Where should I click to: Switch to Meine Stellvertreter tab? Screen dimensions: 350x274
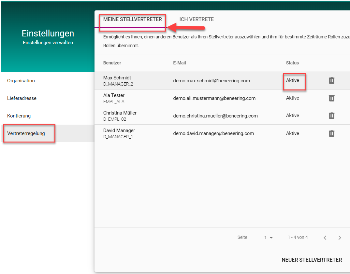[132, 20]
